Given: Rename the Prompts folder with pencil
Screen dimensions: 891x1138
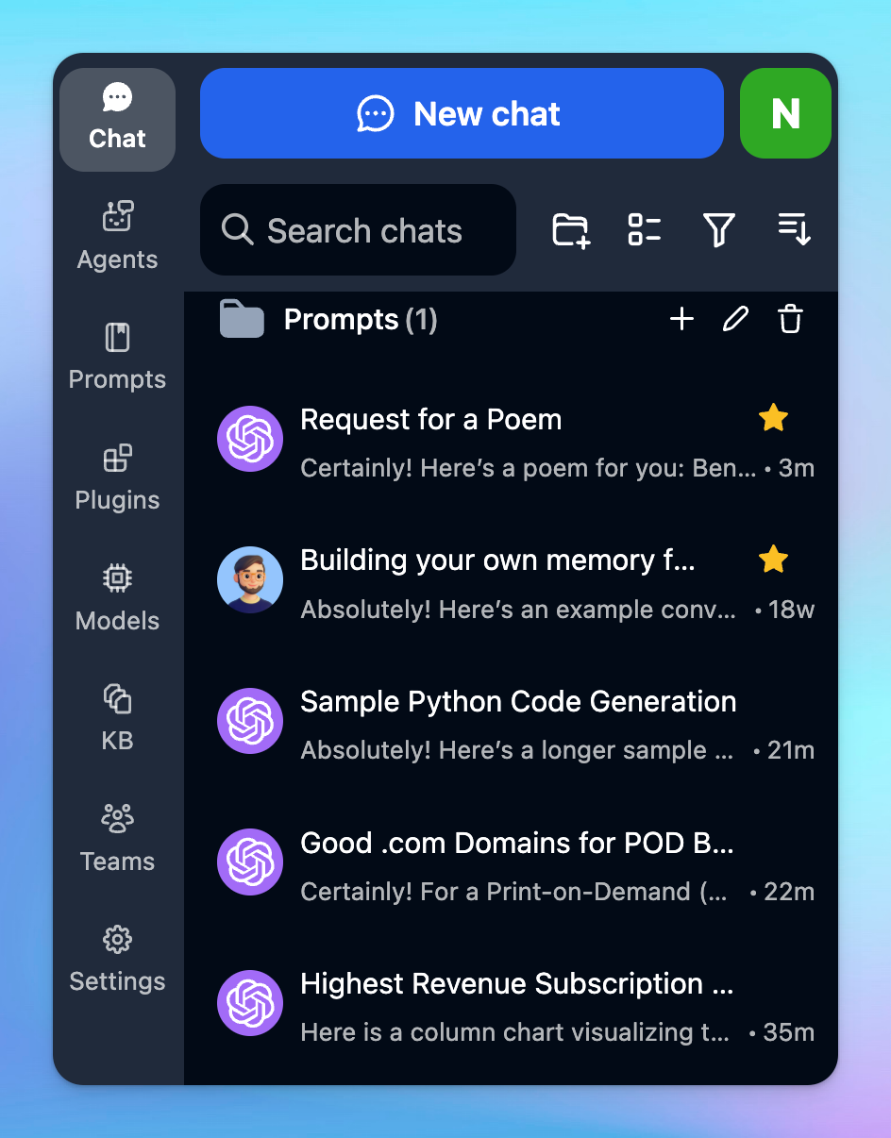Looking at the screenshot, I should tap(735, 320).
